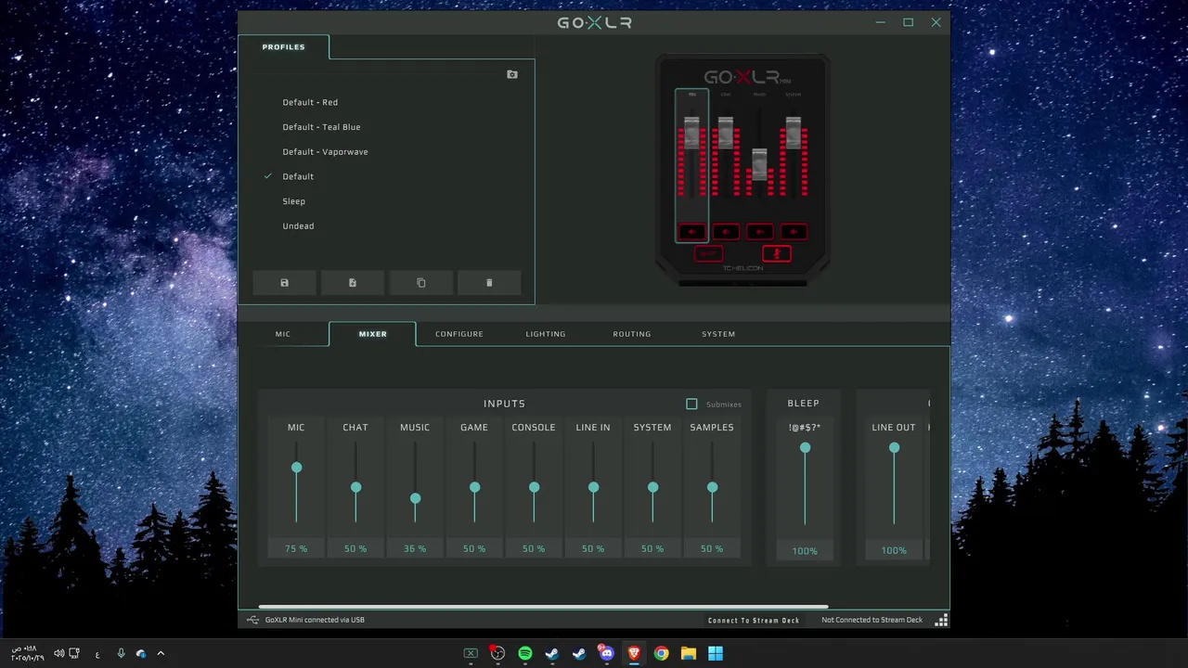Click the Music fader on device image
Viewport: 1188px width, 668px height.
coord(759,165)
